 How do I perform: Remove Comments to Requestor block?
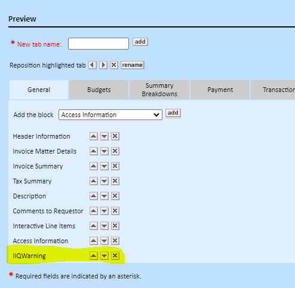(115, 211)
